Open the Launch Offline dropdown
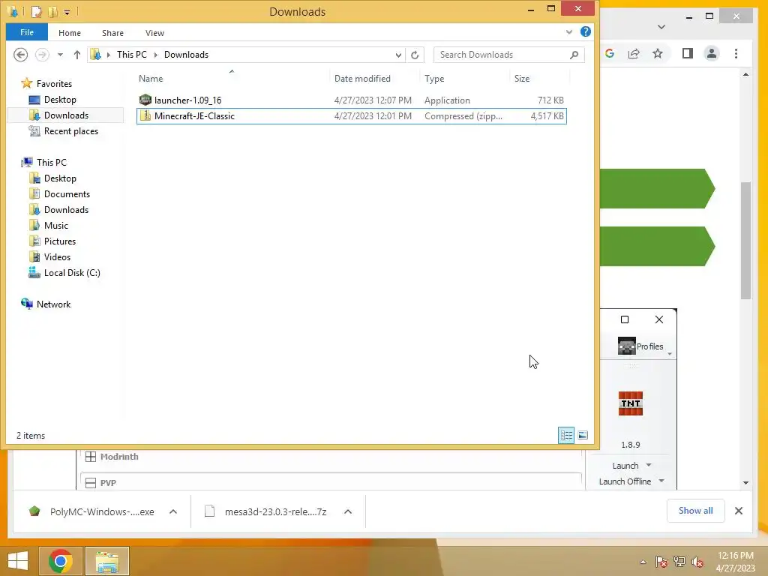The width and height of the screenshot is (768, 576). coord(661,481)
